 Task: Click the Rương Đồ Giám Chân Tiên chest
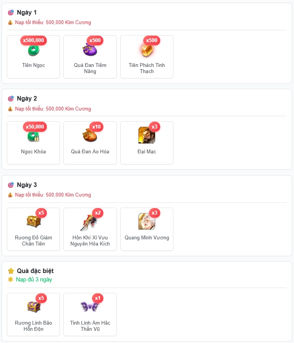click(x=34, y=221)
